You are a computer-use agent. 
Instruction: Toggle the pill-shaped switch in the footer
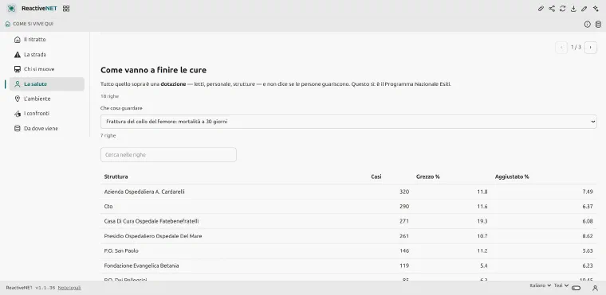(x=576, y=288)
